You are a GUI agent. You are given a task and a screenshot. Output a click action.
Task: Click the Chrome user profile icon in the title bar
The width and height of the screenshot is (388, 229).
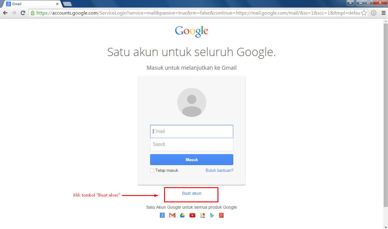[350, 2]
